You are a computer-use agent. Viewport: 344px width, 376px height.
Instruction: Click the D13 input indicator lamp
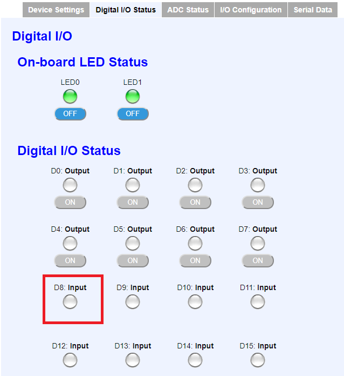click(133, 360)
